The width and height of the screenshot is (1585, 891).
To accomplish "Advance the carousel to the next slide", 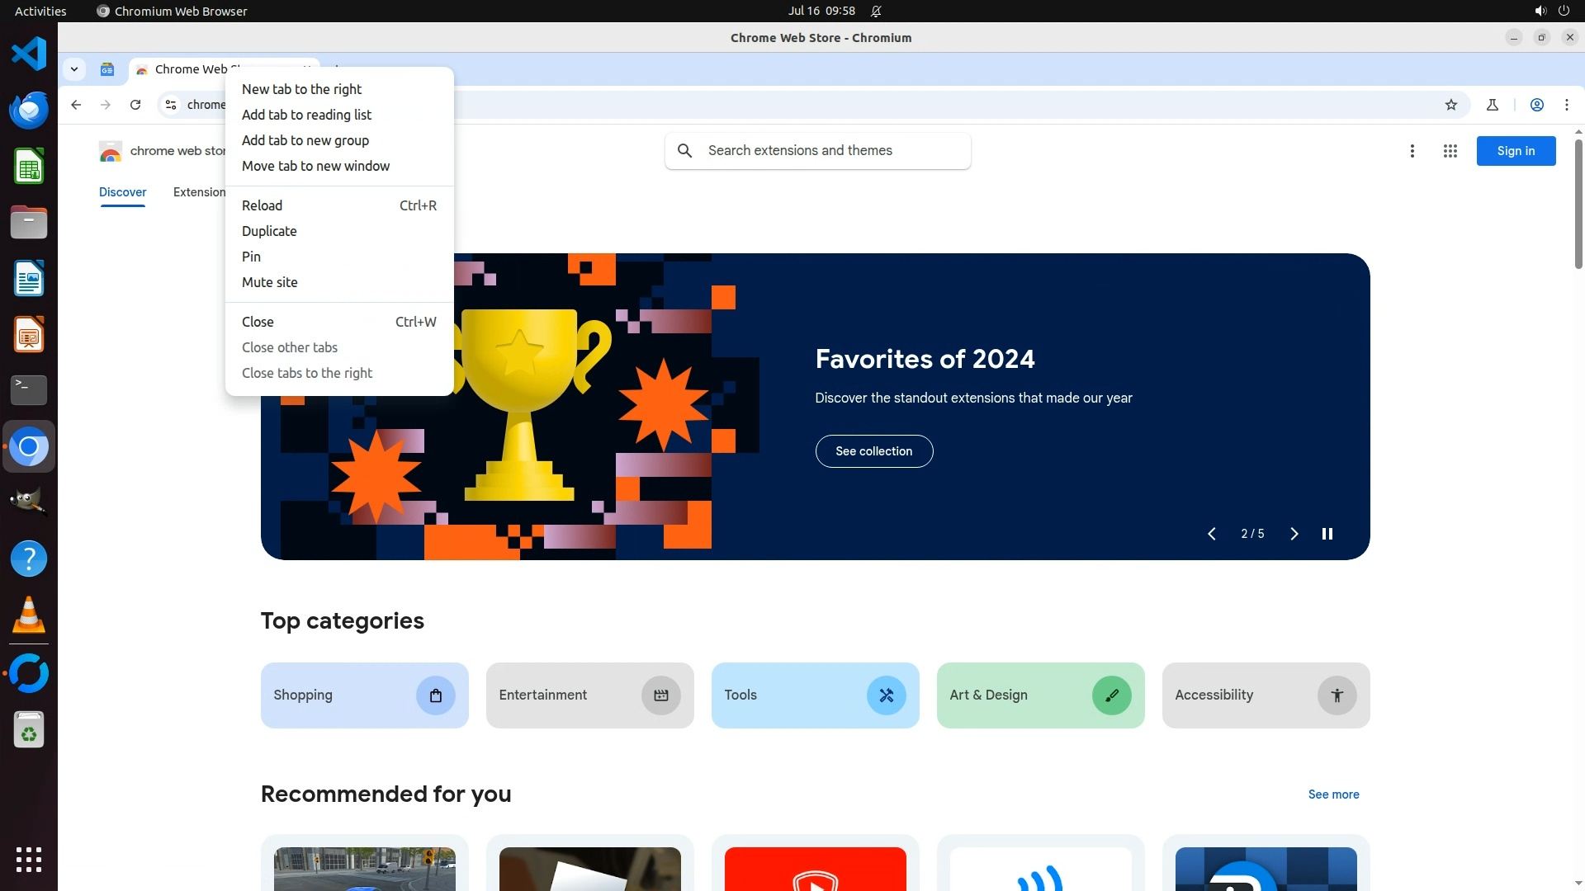I will pos(1294,534).
